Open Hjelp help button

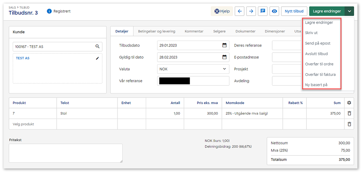point(222,11)
